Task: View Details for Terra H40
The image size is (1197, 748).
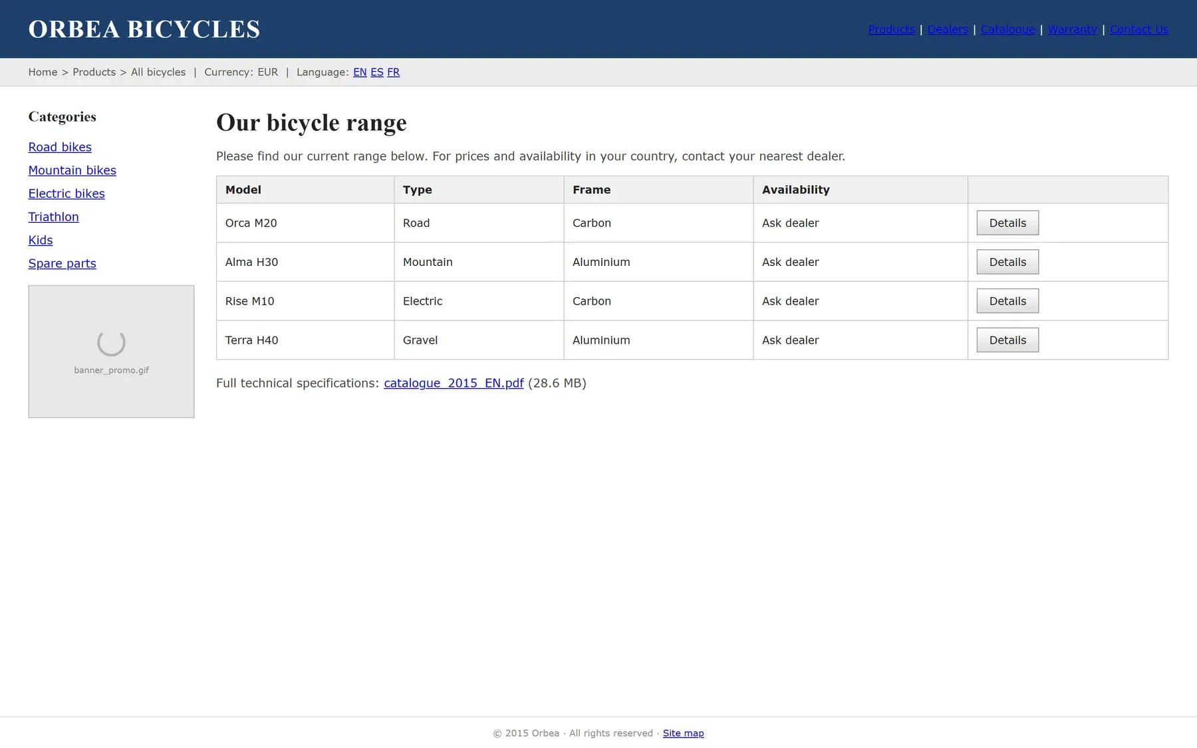Action: click(1007, 340)
